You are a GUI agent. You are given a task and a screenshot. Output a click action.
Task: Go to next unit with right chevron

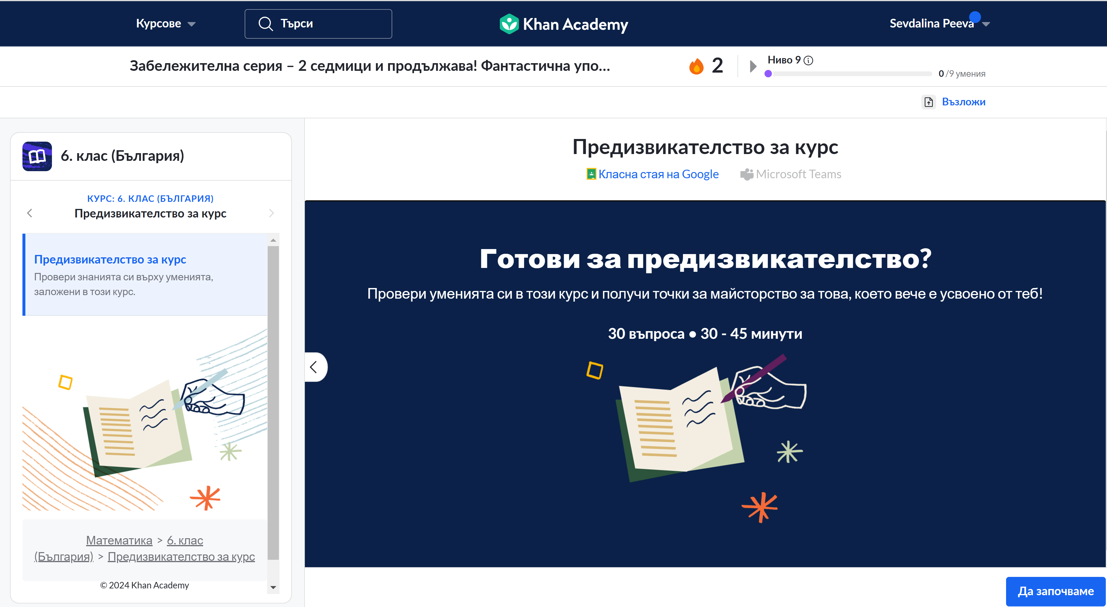click(271, 213)
